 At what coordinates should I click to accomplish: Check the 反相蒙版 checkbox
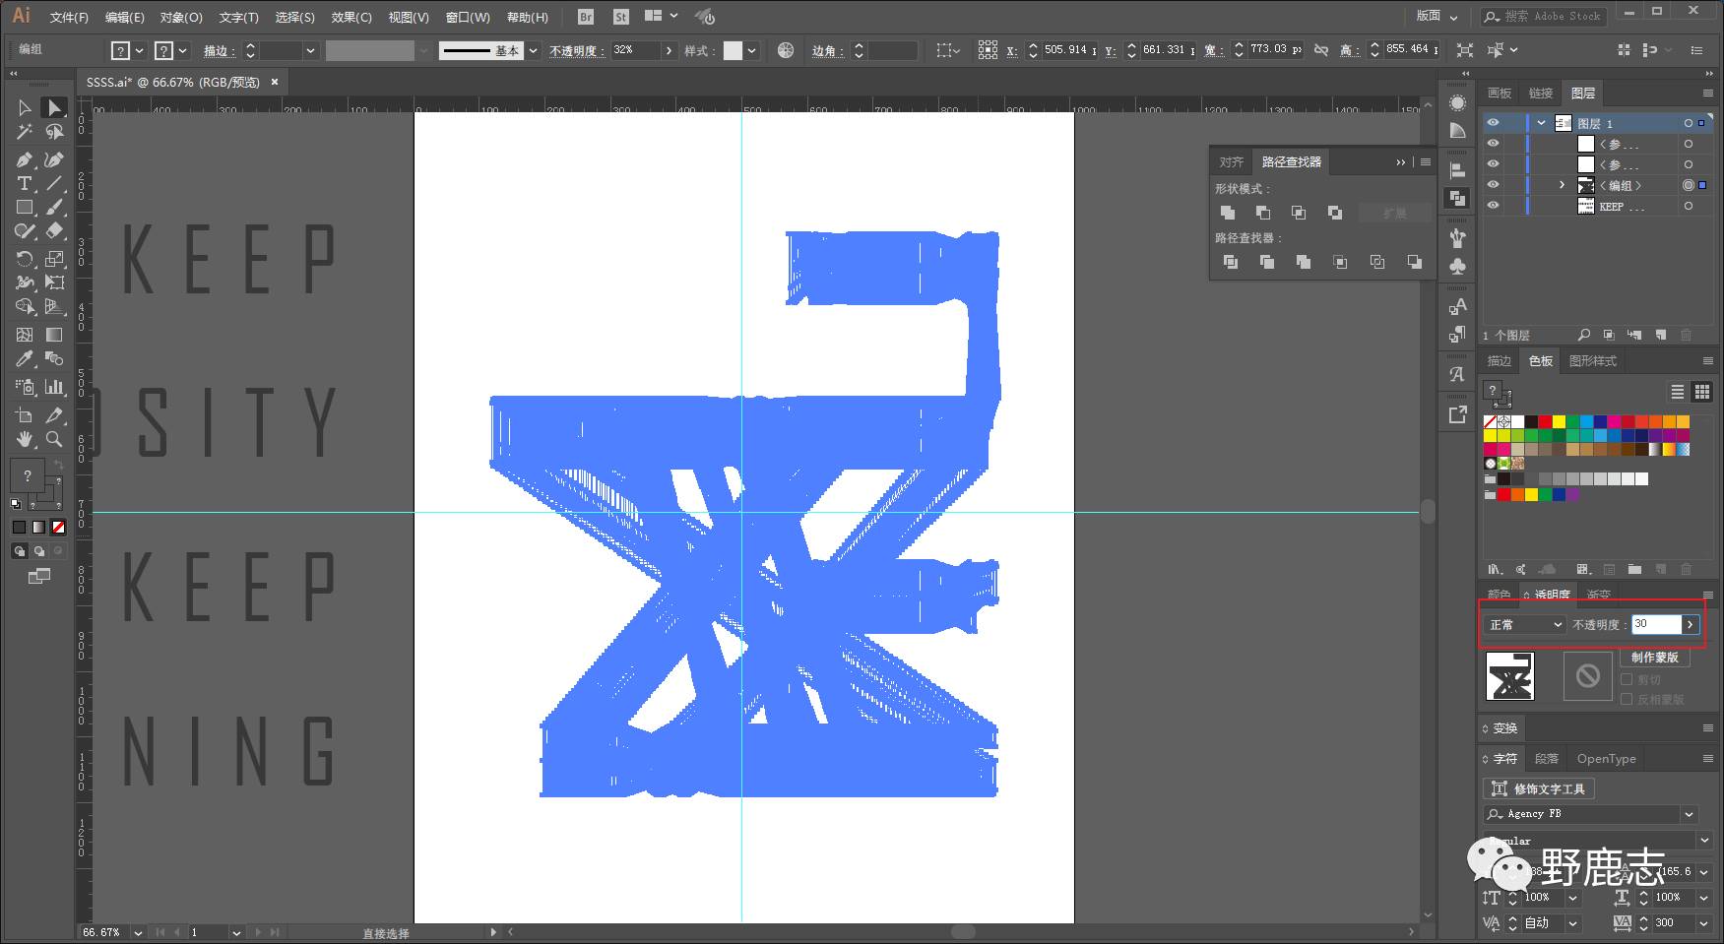1627,699
